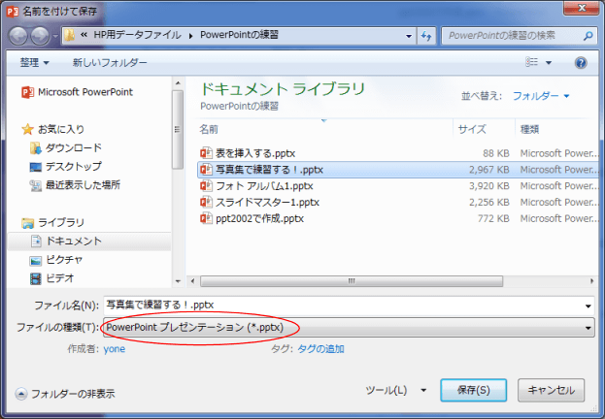Sort by 名前 column header
This screenshot has height=419, width=605.
209,129
